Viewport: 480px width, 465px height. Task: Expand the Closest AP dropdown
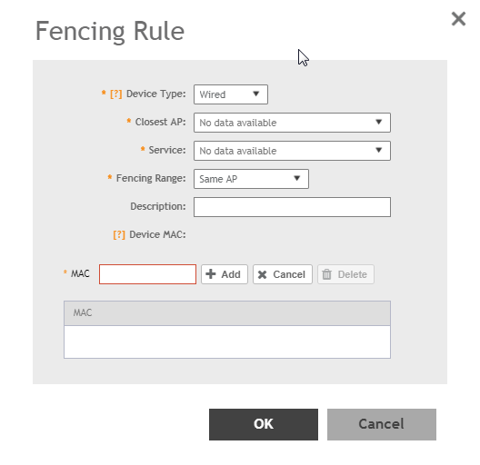click(x=292, y=123)
